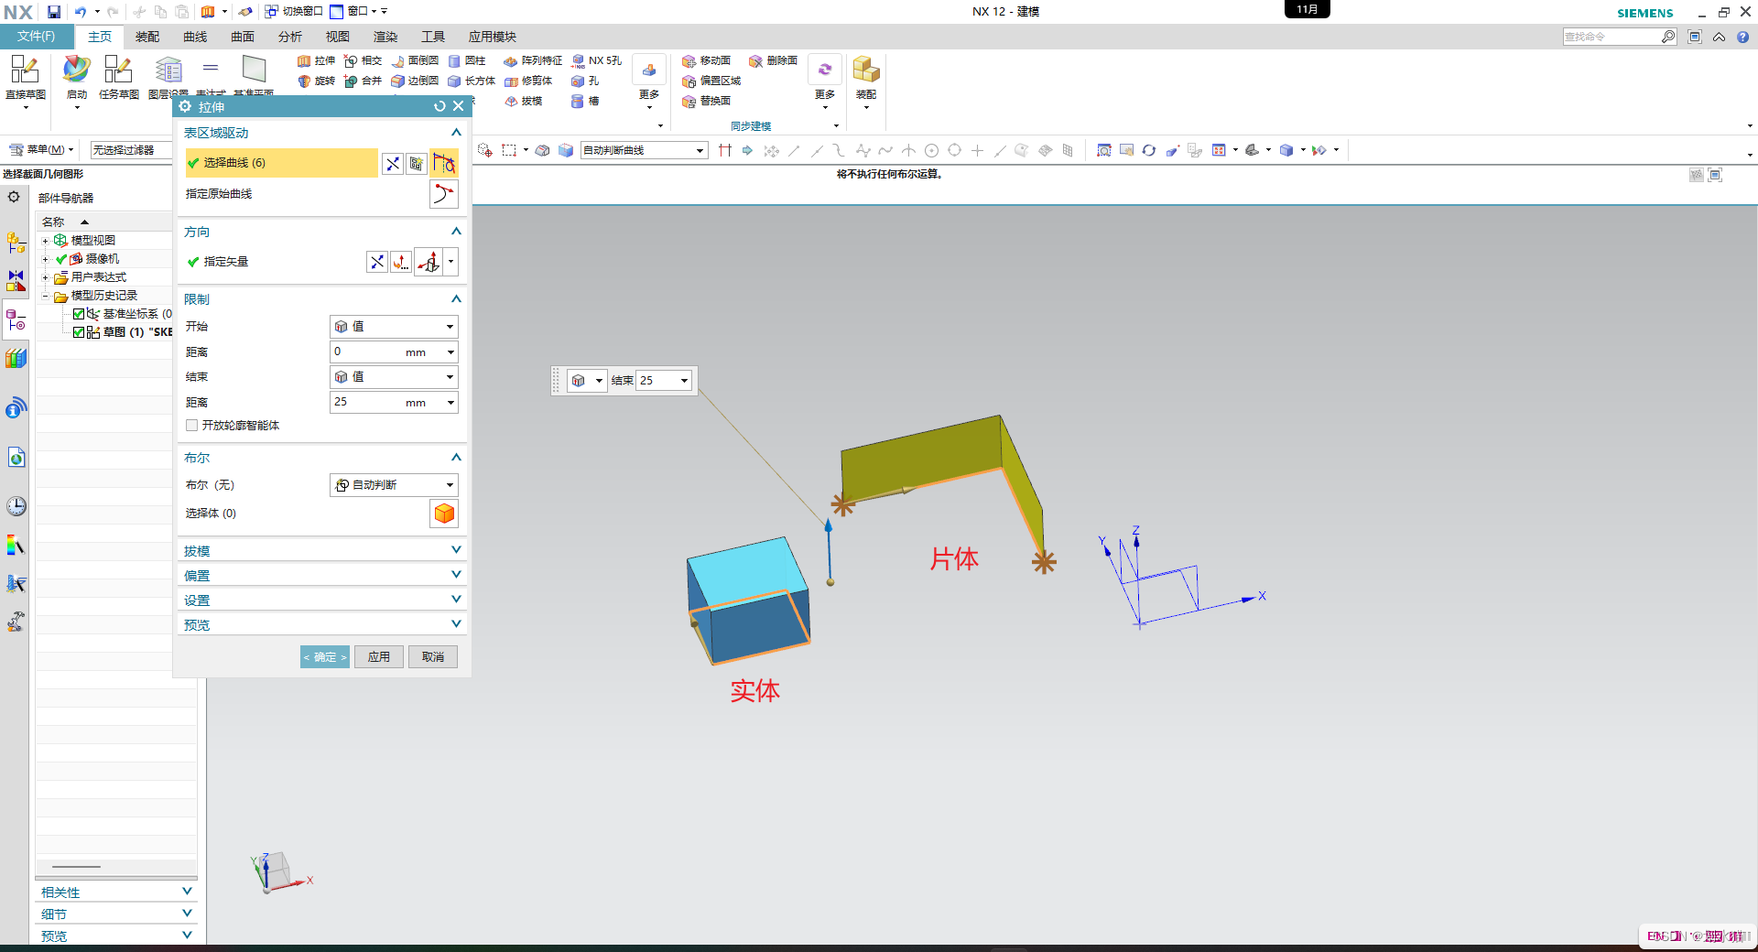Click the 应用 button

click(379, 657)
